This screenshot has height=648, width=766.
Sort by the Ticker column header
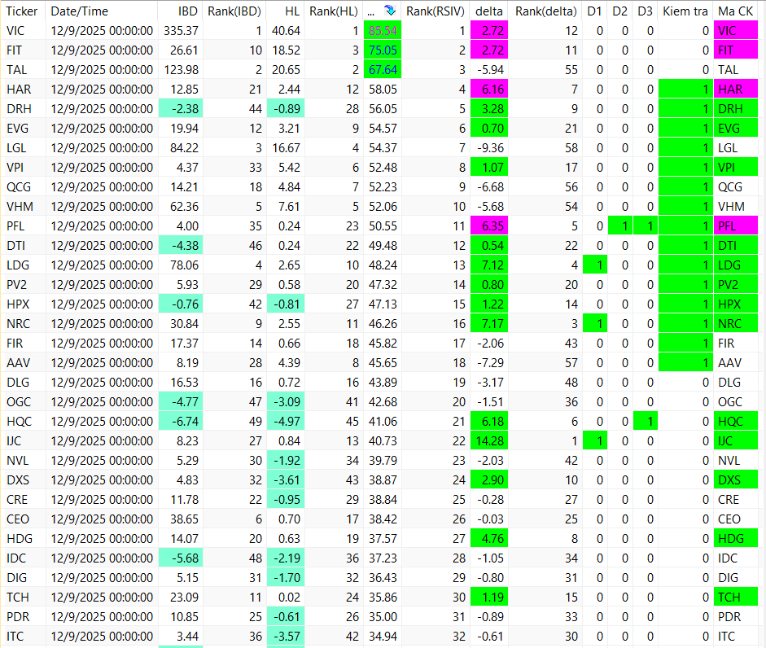click(x=23, y=11)
